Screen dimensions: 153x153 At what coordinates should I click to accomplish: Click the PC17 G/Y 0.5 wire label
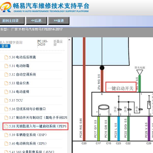tap(95, 129)
